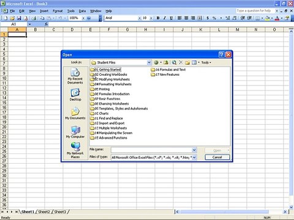Click the Fill Color paint bucket icon
The height and width of the screenshot is (220, 294).
pos(267,18)
